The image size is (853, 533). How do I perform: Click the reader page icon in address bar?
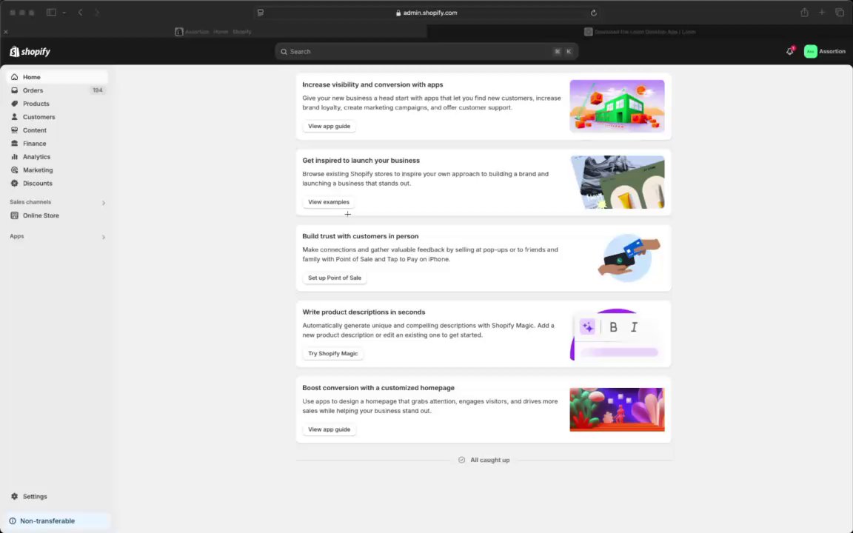[261, 13]
